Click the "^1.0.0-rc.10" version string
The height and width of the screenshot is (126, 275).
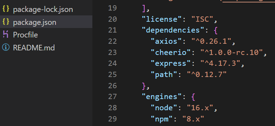(x=231, y=52)
